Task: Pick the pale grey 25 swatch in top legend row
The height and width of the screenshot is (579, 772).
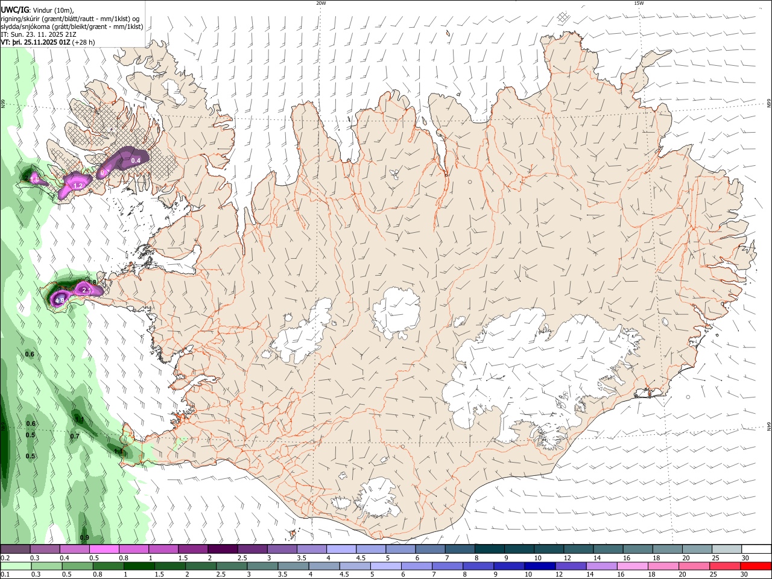Action: [726, 549]
